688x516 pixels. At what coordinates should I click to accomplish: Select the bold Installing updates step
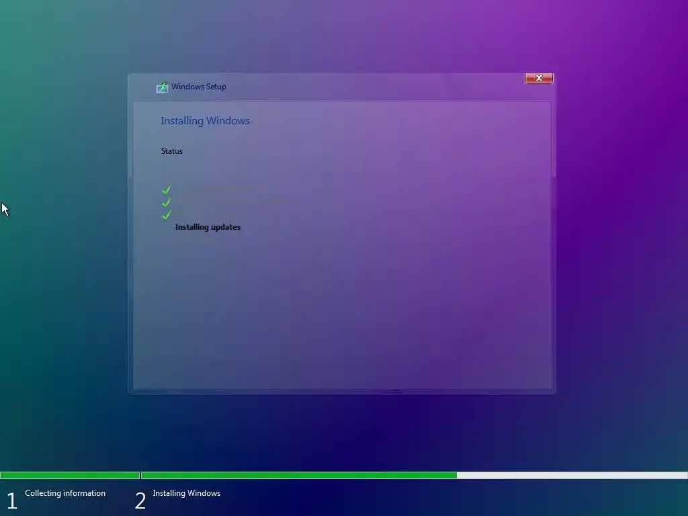(208, 227)
